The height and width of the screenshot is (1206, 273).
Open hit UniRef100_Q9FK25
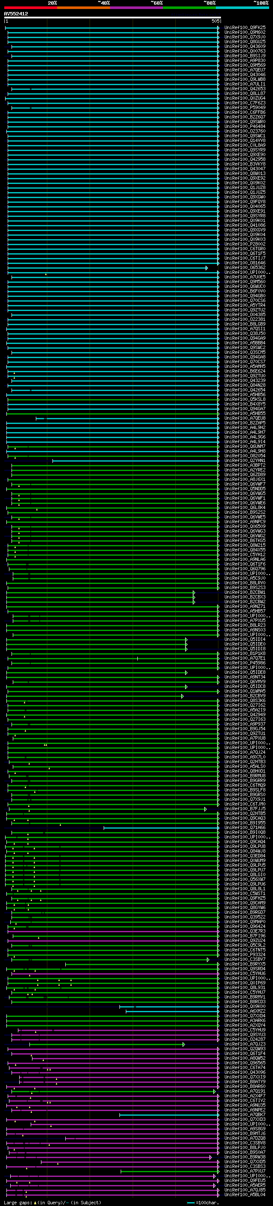coord(245,28)
